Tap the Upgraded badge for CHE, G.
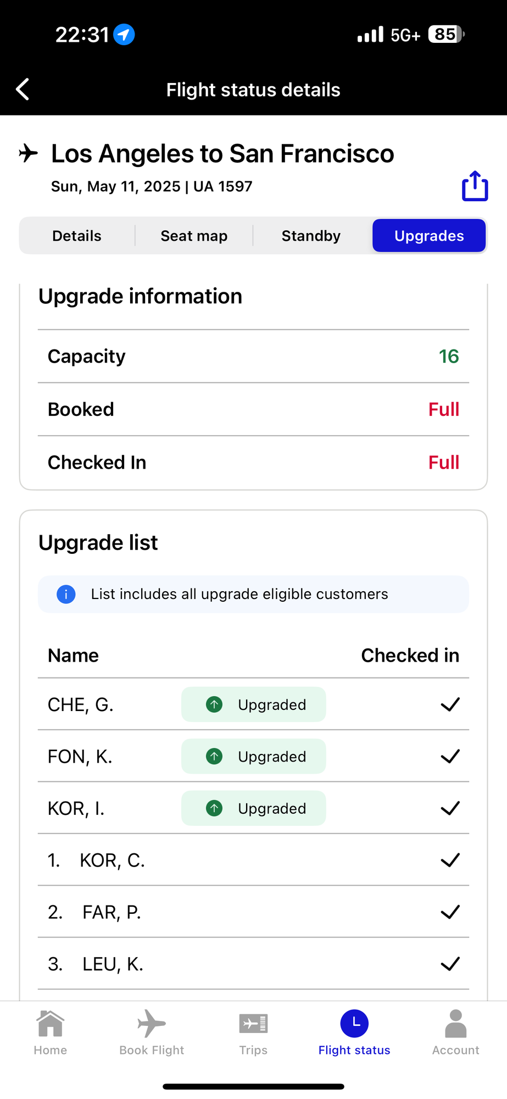 (254, 704)
